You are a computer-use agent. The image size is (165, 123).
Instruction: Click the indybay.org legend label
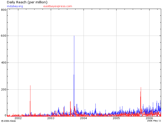15,6
